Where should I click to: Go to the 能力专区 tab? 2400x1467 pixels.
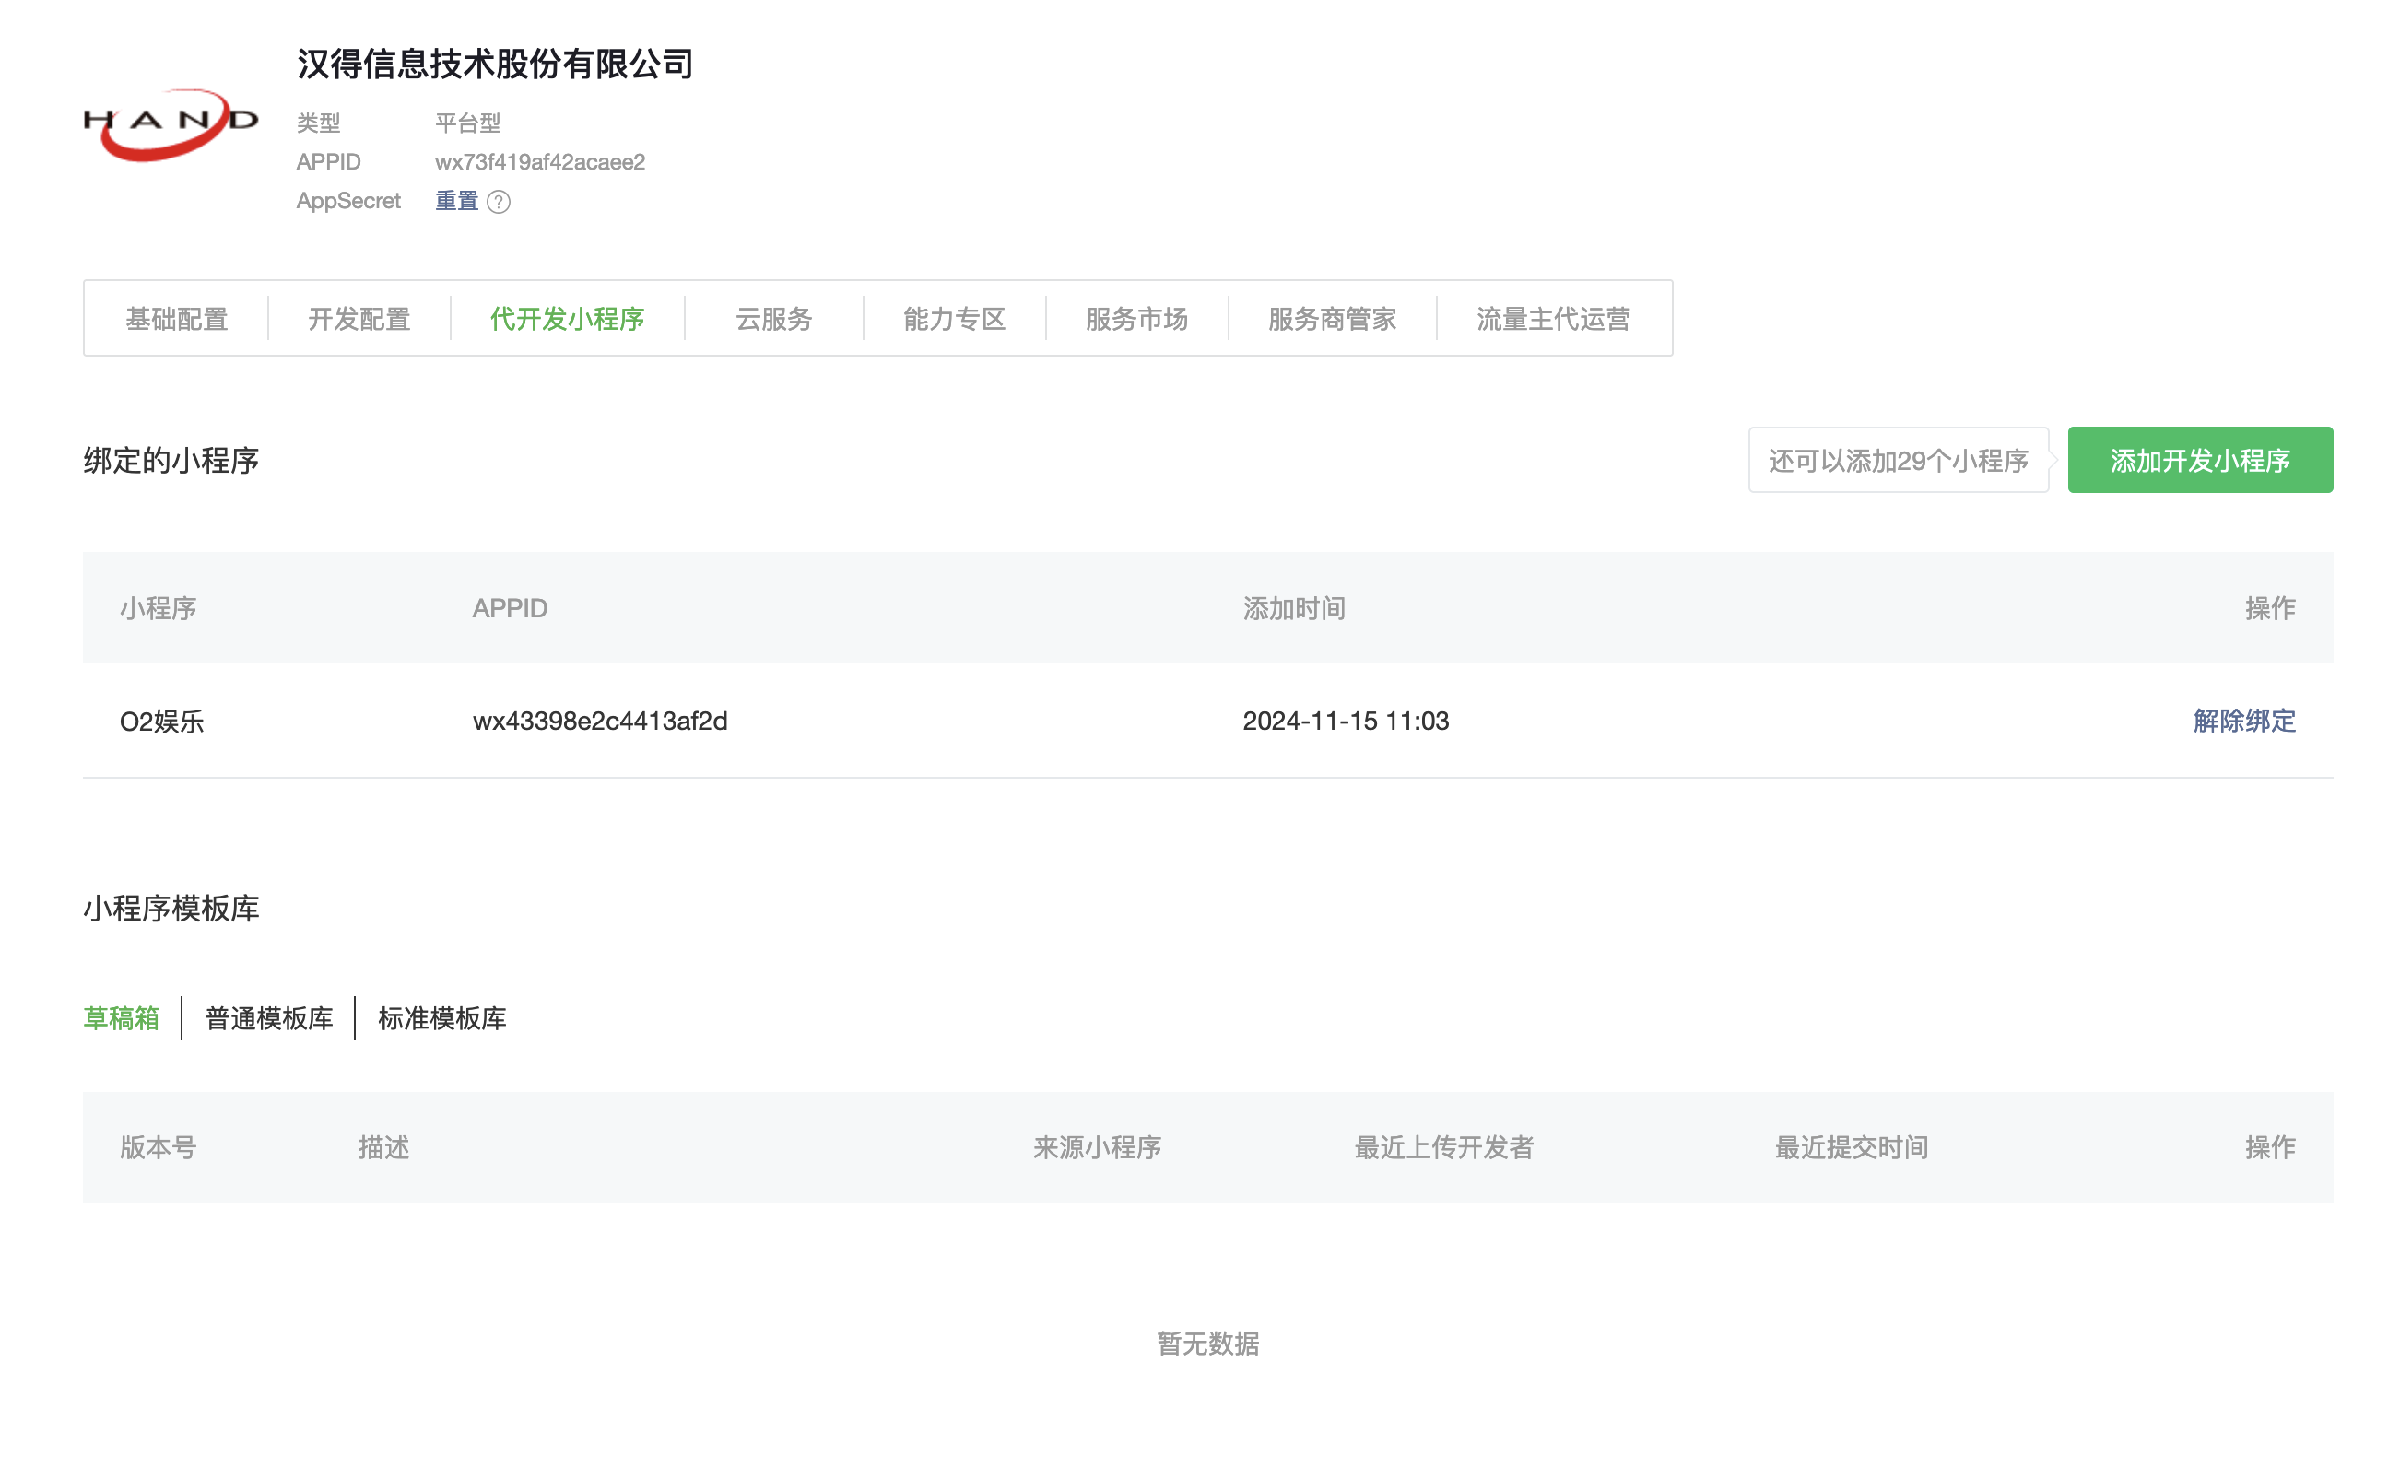(954, 319)
